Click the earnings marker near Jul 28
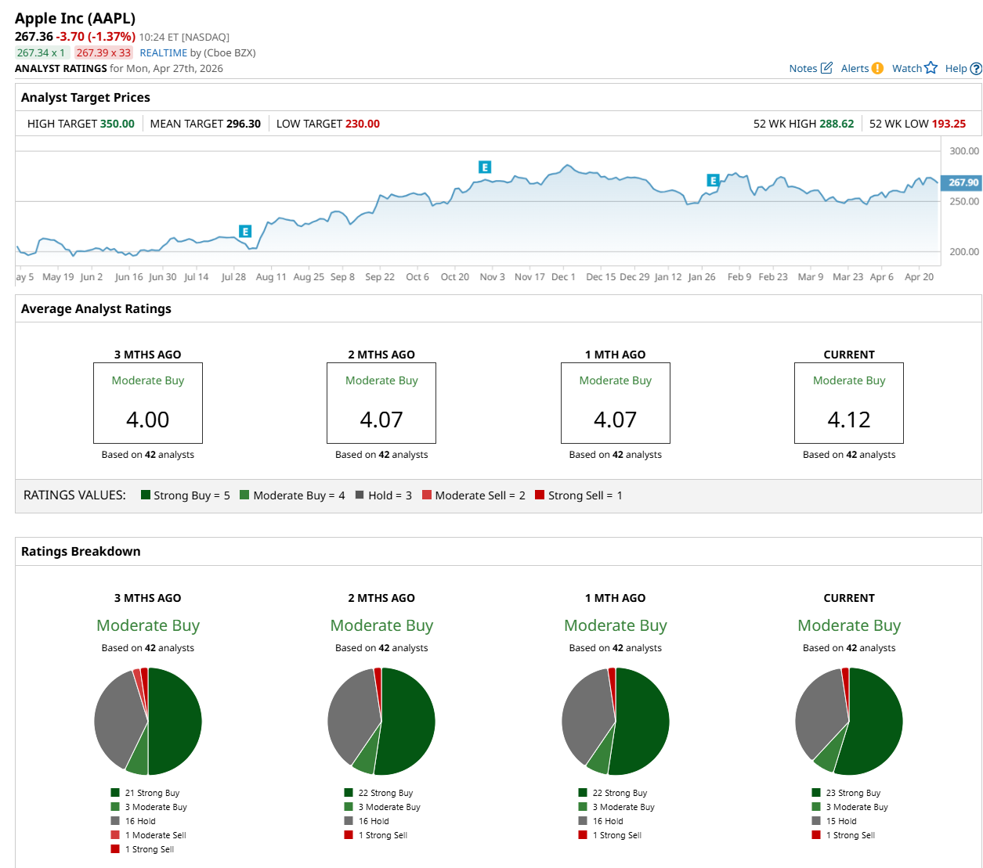This screenshot has width=983, height=868. [245, 232]
